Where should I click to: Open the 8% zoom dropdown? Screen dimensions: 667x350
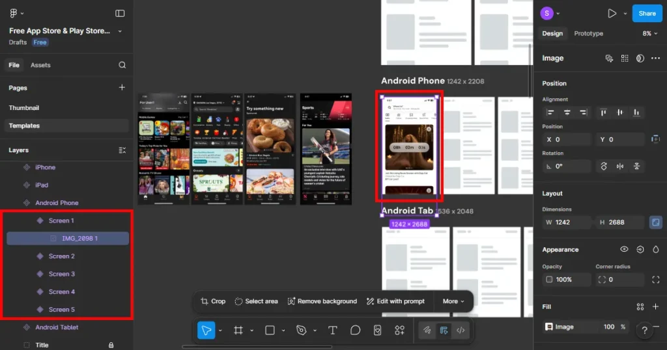[x=650, y=34]
